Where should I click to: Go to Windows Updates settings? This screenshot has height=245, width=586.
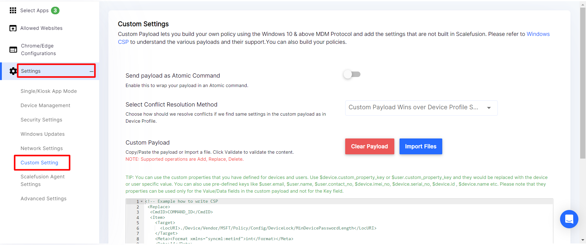[43, 134]
